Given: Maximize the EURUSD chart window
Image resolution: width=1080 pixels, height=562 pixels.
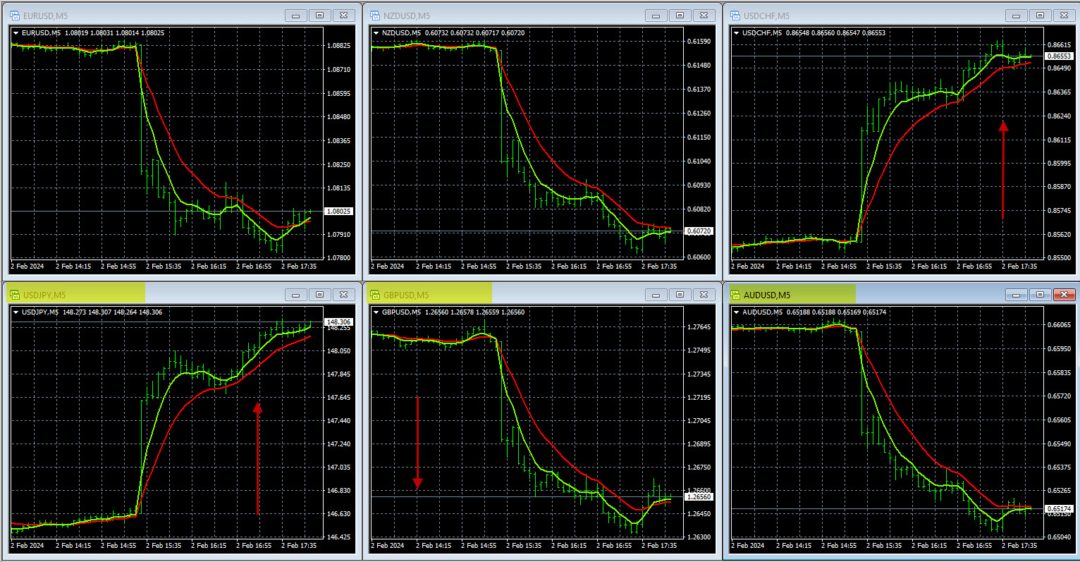Looking at the screenshot, I should (319, 16).
